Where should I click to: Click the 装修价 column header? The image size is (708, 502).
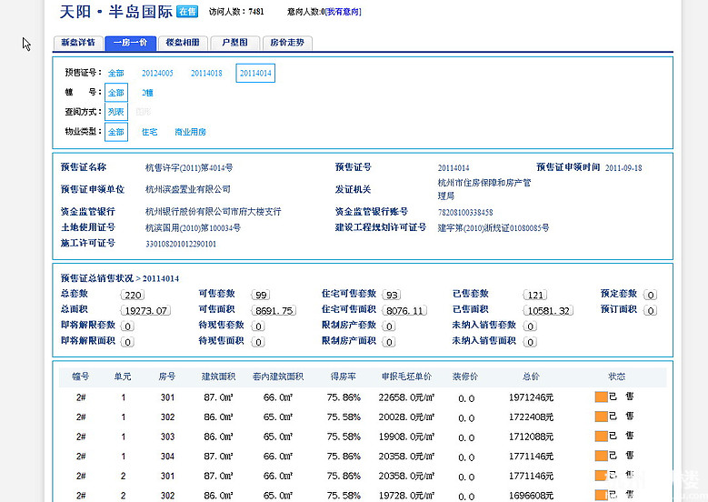coord(465,376)
